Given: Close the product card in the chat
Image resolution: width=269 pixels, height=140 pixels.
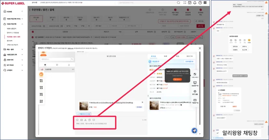Looking at the screenshot, I should point(142,102).
